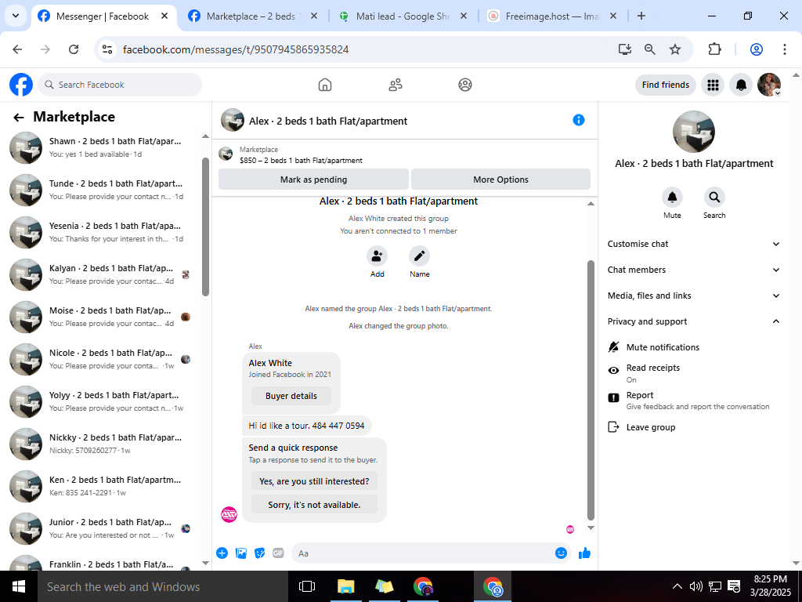The height and width of the screenshot is (602, 802).
Task: Open more actions plus icon in composer
Action: click(x=222, y=553)
